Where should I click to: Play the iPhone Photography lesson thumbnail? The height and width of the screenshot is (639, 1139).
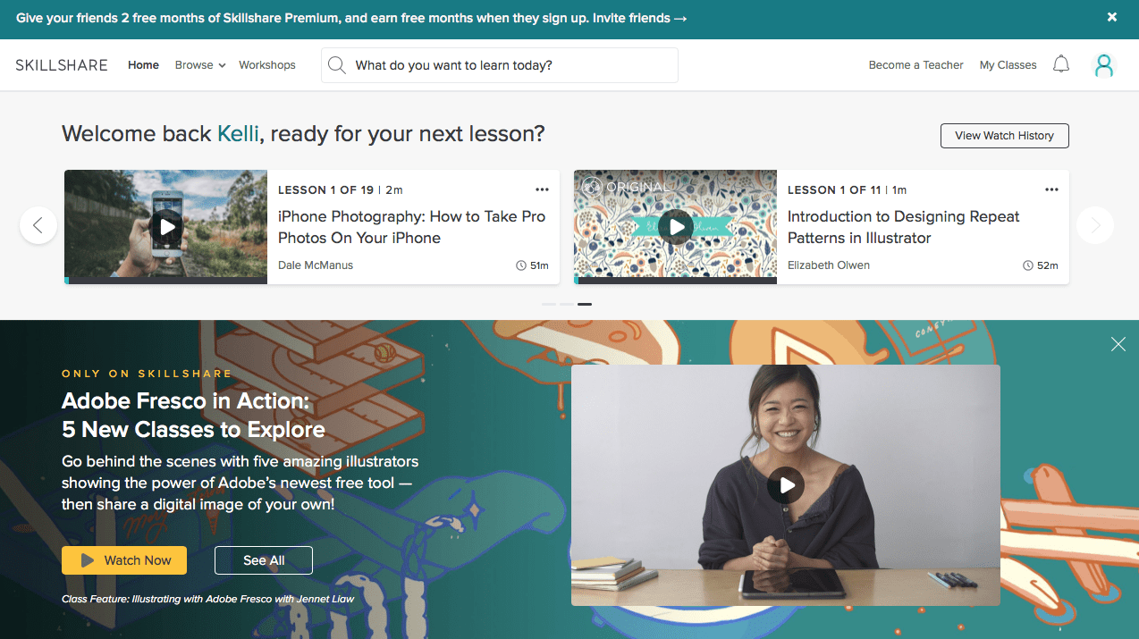(167, 226)
